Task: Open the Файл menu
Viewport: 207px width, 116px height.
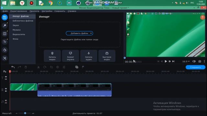Action: pos(5,11)
